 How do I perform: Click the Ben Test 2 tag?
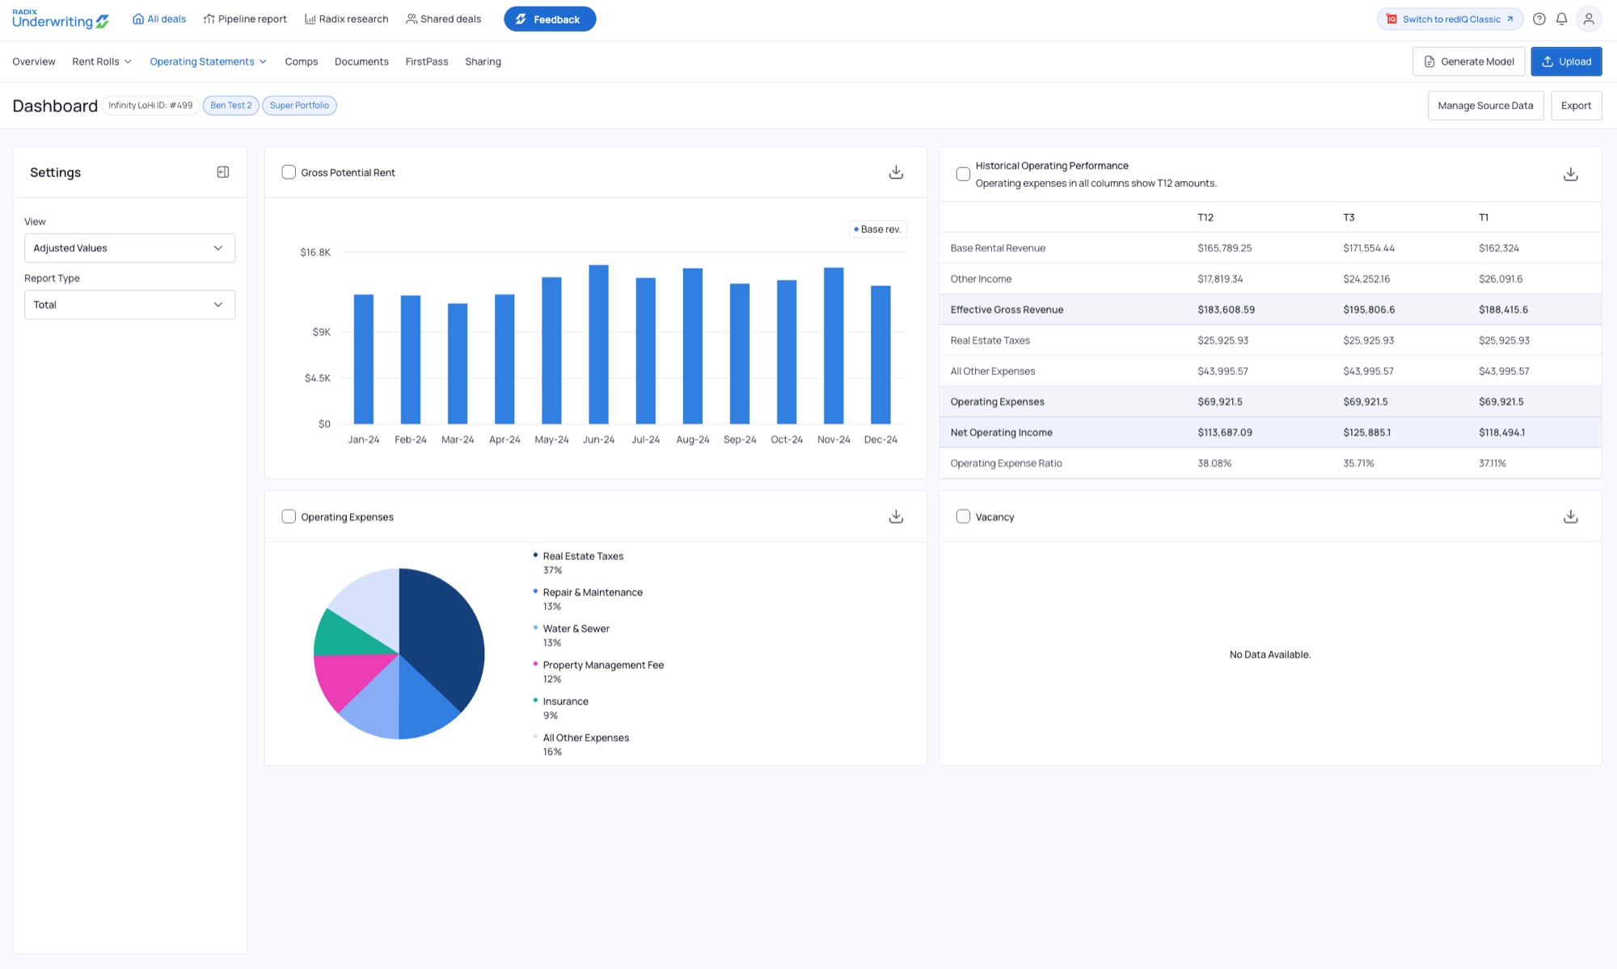tap(231, 105)
